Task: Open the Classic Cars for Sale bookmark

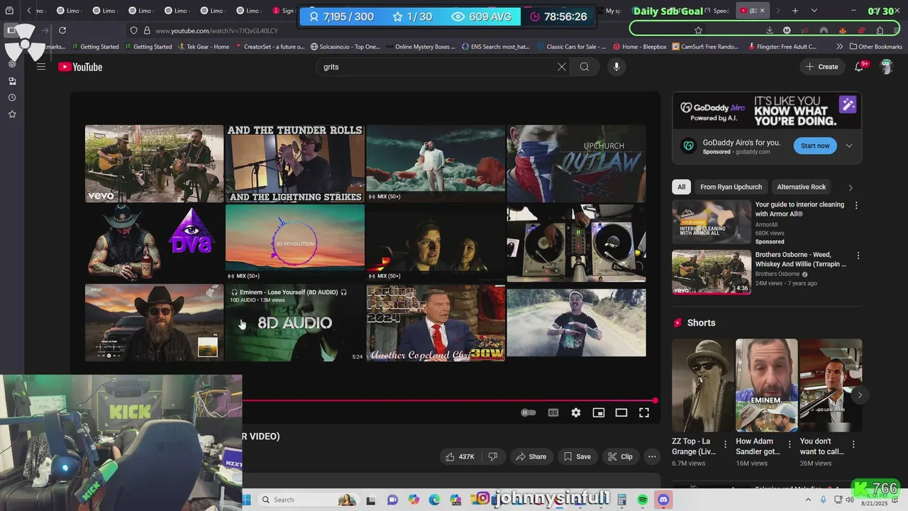Action: (x=571, y=47)
